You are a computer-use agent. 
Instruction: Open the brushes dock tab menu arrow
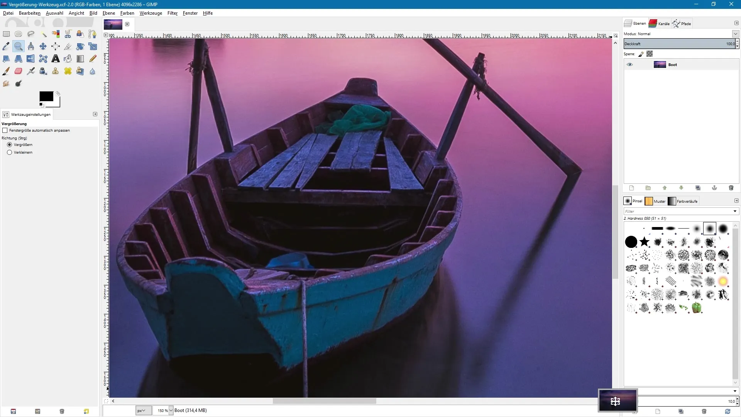click(736, 201)
